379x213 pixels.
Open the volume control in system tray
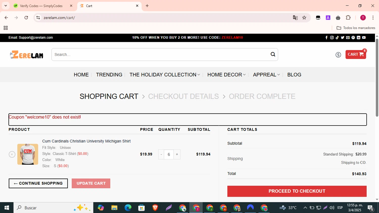pos(332,208)
